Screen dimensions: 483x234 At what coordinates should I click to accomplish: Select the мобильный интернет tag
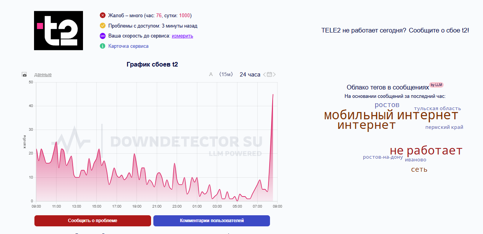pyautogui.click(x=391, y=115)
